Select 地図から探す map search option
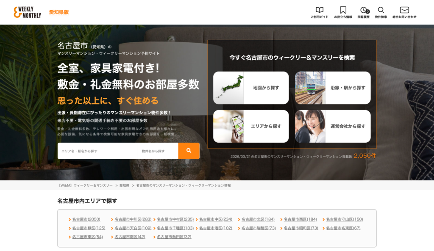This screenshot has height=251, width=434. click(250, 88)
